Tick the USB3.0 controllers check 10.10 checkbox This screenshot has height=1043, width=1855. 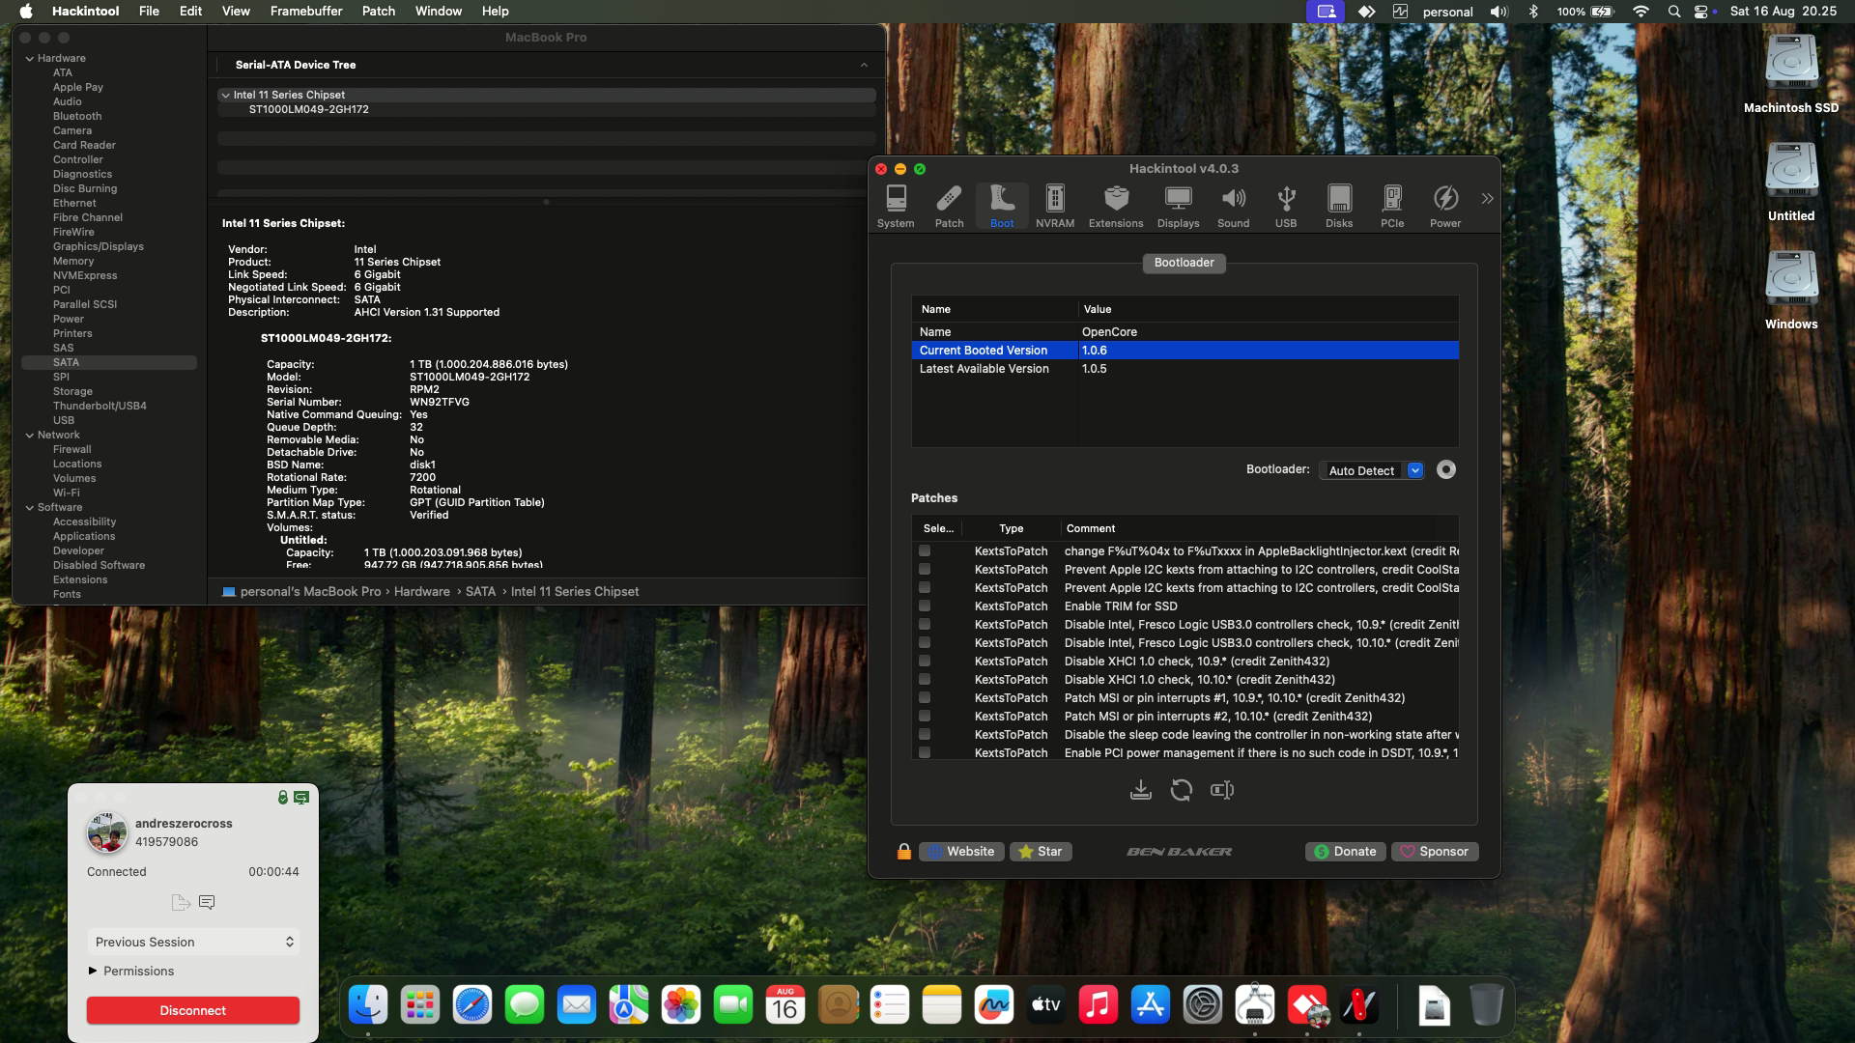click(x=925, y=642)
